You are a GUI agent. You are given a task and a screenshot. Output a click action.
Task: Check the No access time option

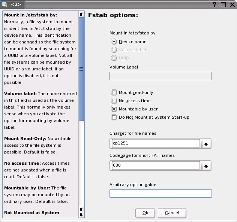coord(114,101)
